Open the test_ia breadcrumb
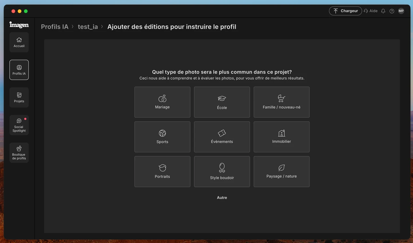 click(88, 27)
